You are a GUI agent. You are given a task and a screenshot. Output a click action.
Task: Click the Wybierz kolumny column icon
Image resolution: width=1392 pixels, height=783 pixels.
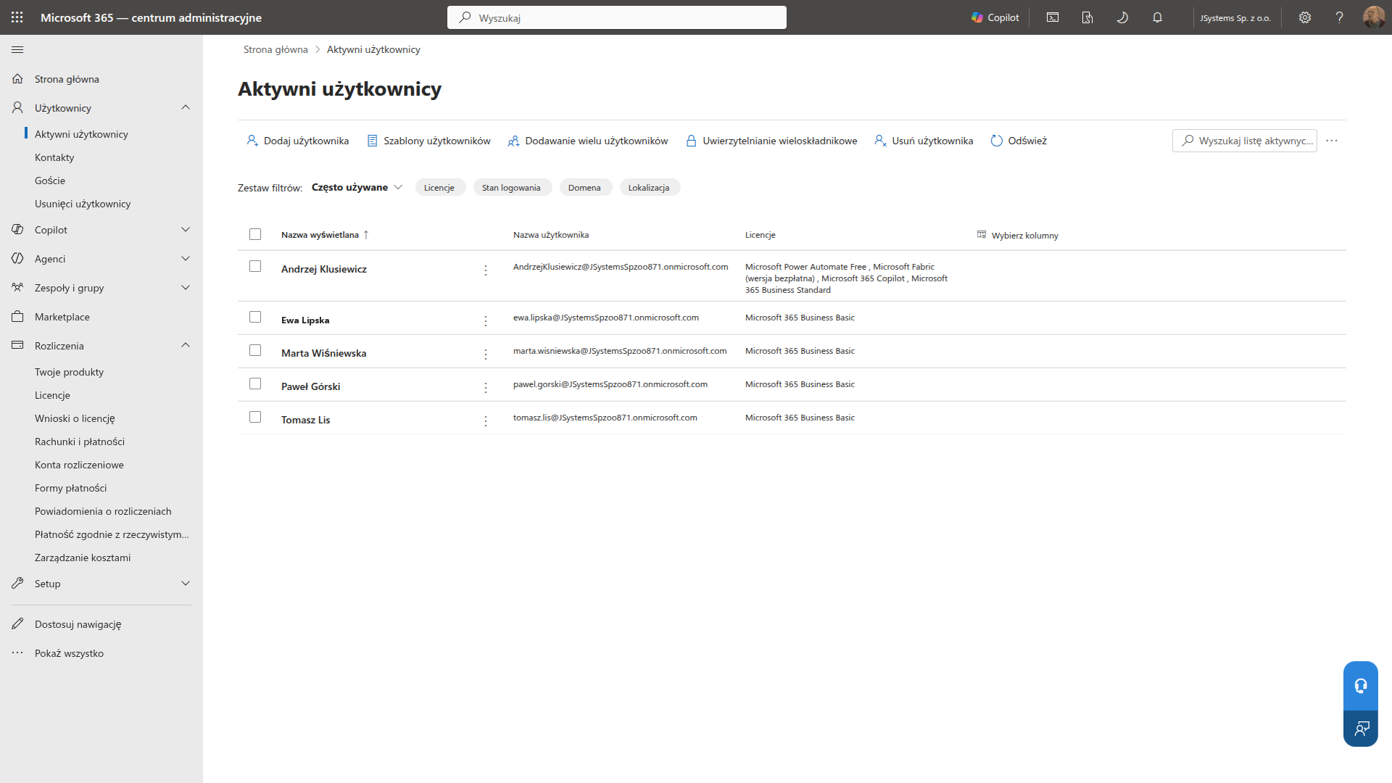(982, 235)
